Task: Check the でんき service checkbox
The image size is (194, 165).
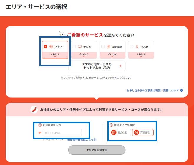Action: (x=131, y=46)
